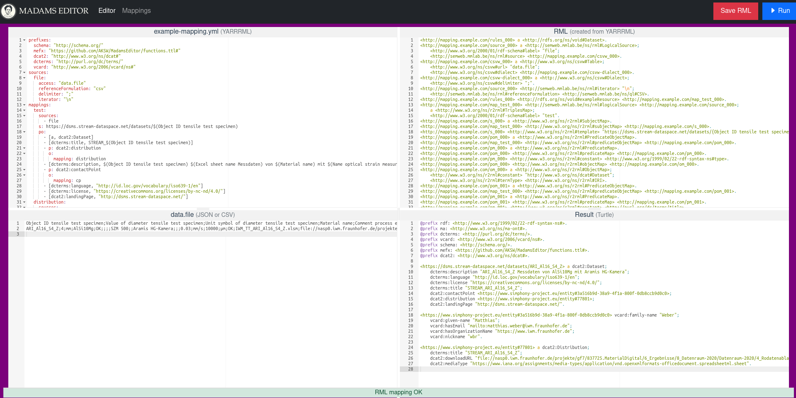Screen dimensions: 796x398
Task: Click the data.file (JSON or CSV) heading
Action: [x=203, y=215]
